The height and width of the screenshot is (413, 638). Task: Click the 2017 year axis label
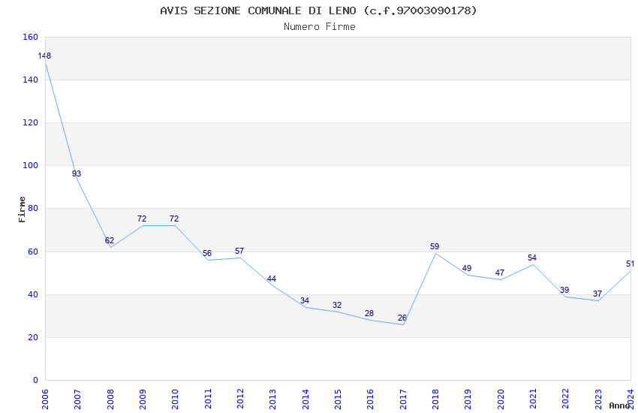pos(403,399)
